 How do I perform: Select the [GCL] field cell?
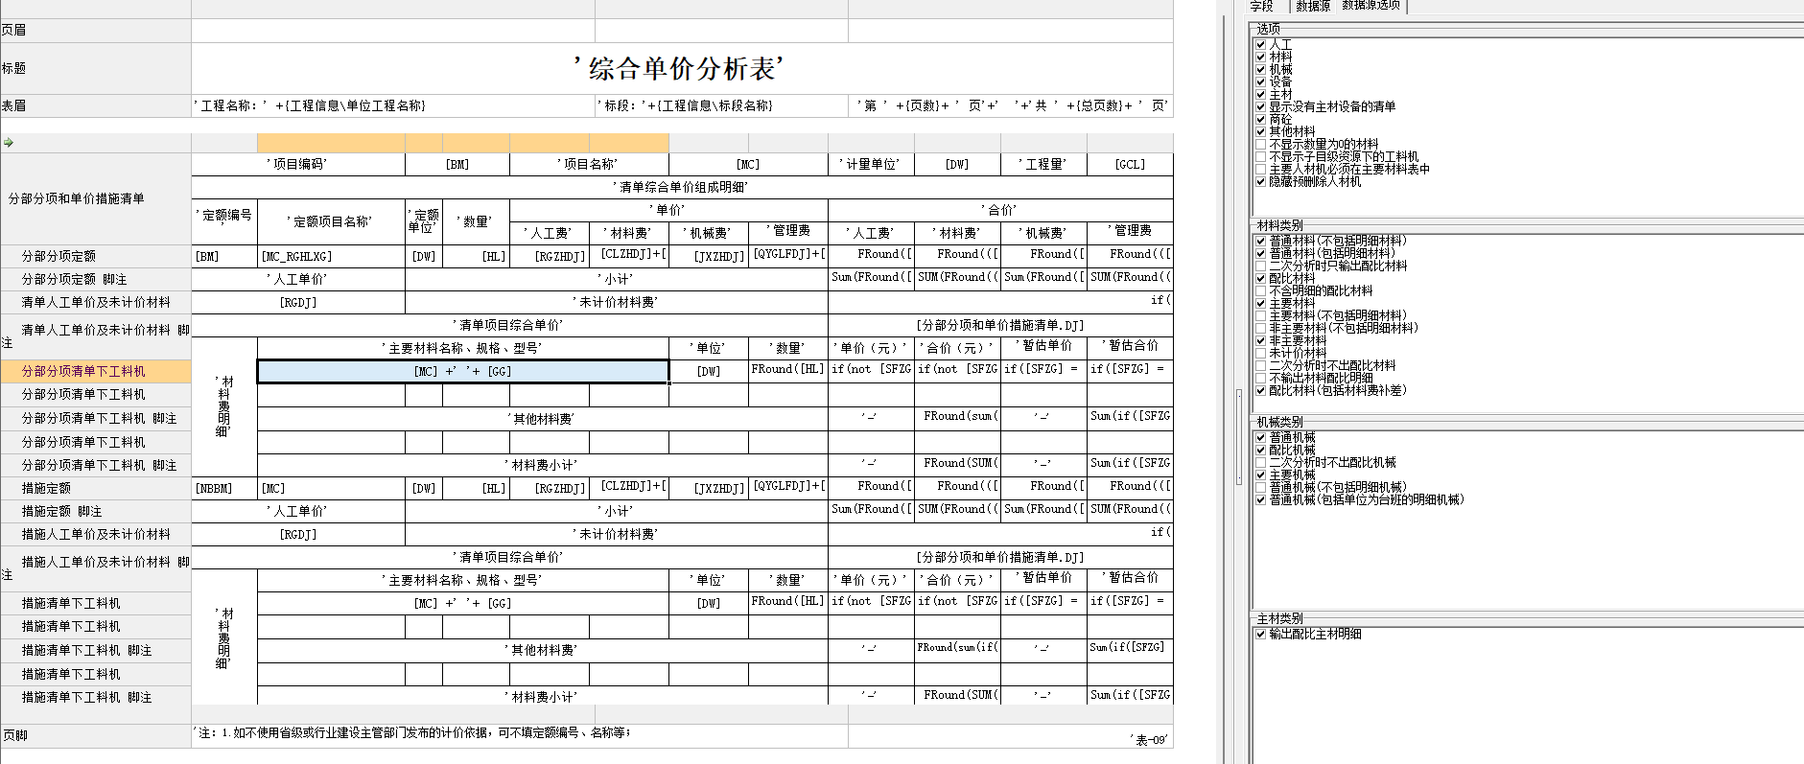click(1130, 164)
